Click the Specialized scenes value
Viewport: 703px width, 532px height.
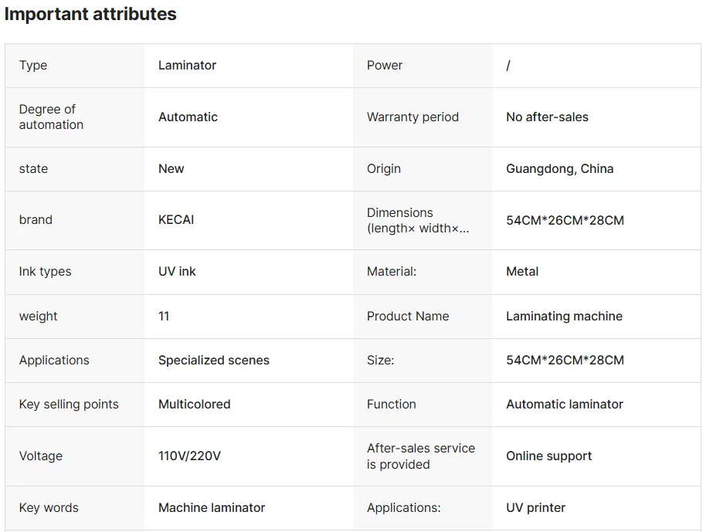(x=214, y=361)
